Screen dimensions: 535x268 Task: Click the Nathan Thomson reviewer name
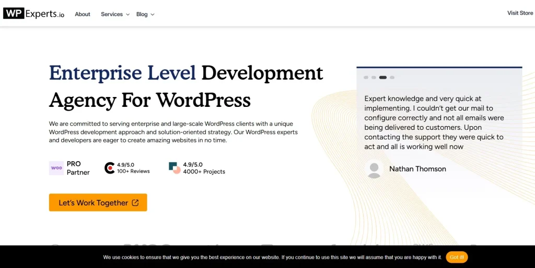point(417,169)
